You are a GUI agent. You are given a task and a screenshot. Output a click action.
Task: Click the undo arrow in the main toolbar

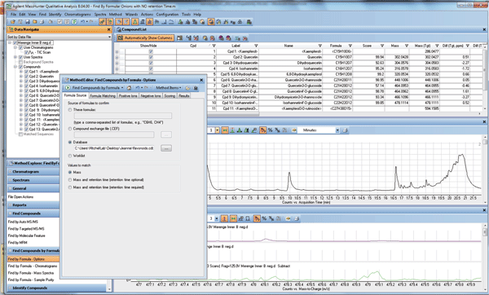(x=82, y=22)
